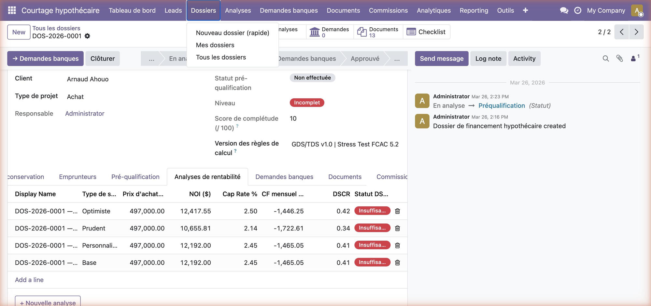Attach files using the paperclip icon
The height and width of the screenshot is (306, 651).
click(x=619, y=59)
